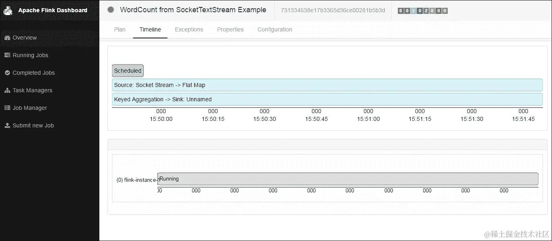Click the job status circle icon

110,10
